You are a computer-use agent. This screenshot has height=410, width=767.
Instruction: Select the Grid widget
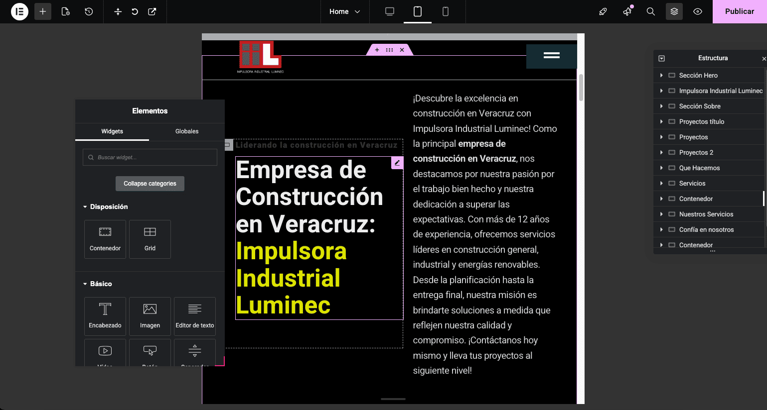point(150,239)
